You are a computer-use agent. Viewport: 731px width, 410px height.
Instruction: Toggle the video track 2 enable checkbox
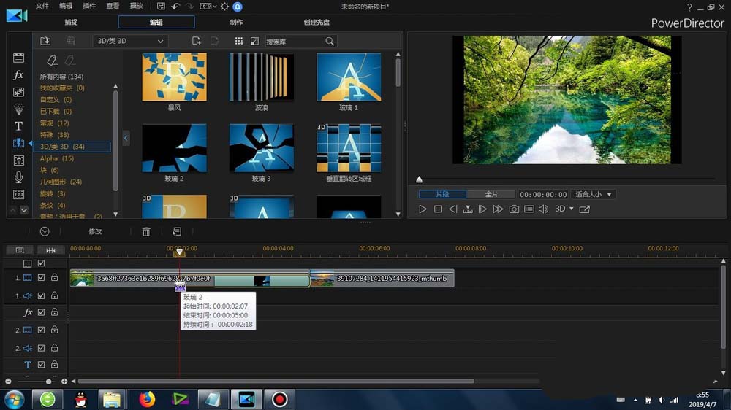41,330
